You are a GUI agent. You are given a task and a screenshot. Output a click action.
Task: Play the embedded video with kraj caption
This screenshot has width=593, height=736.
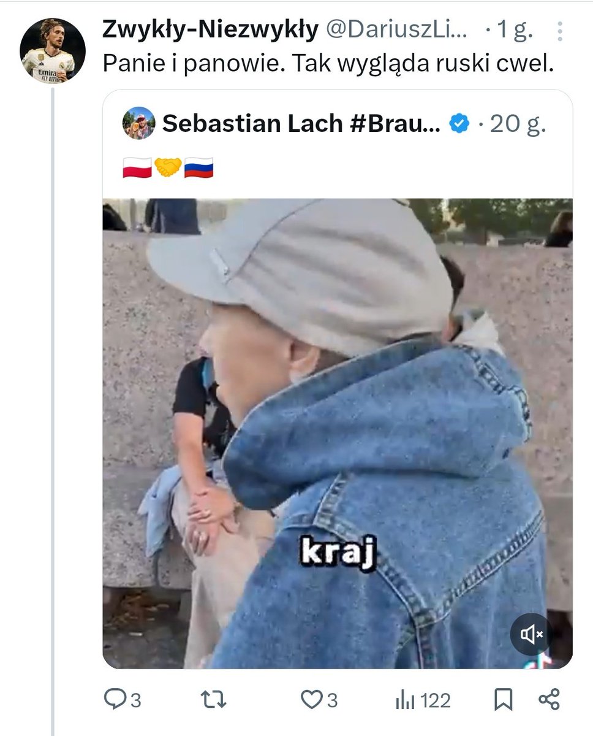point(338,434)
